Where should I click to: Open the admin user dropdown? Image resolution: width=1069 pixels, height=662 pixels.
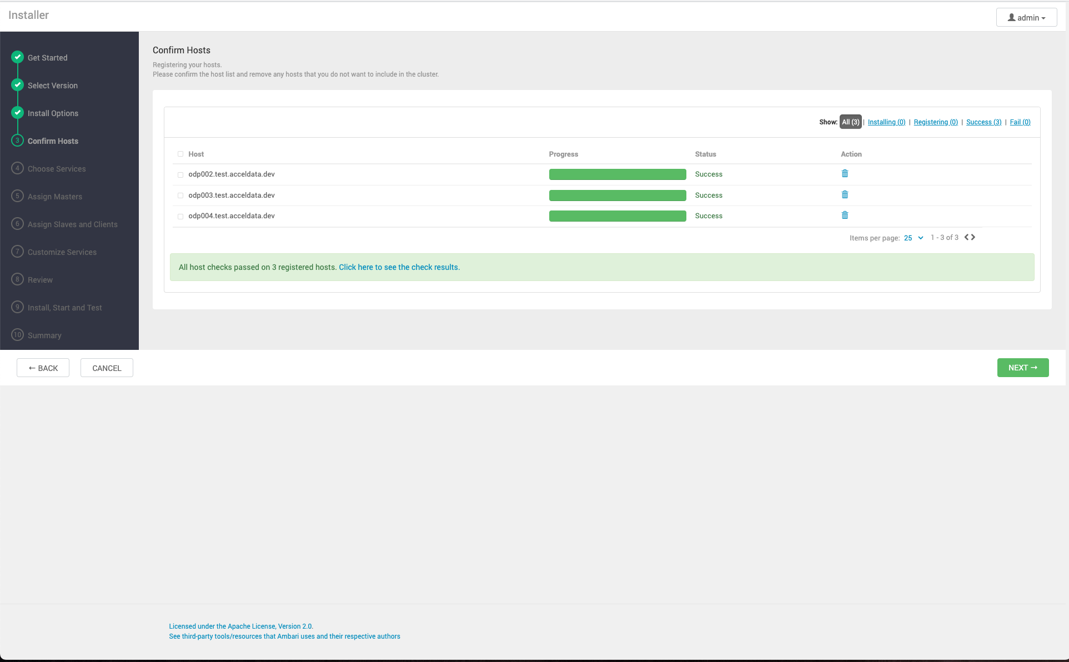point(1026,17)
